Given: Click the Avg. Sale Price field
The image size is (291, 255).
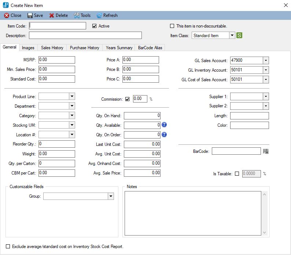Looking at the screenshot, I should point(142,173).
